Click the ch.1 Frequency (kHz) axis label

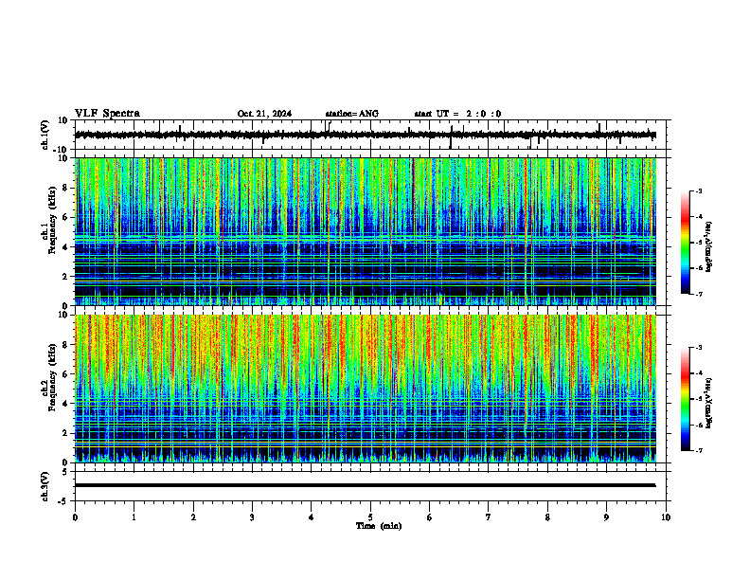pyautogui.click(x=49, y=220)
